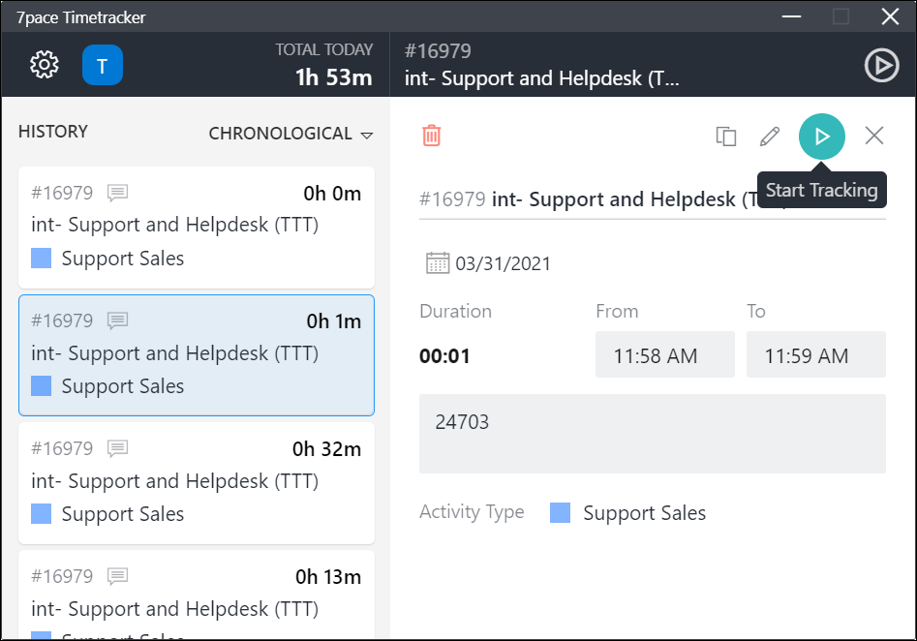The width and height of the screenshot is (917, 641).
Task: Click the Activity Type blue color swatch
Action: [561, 512]
